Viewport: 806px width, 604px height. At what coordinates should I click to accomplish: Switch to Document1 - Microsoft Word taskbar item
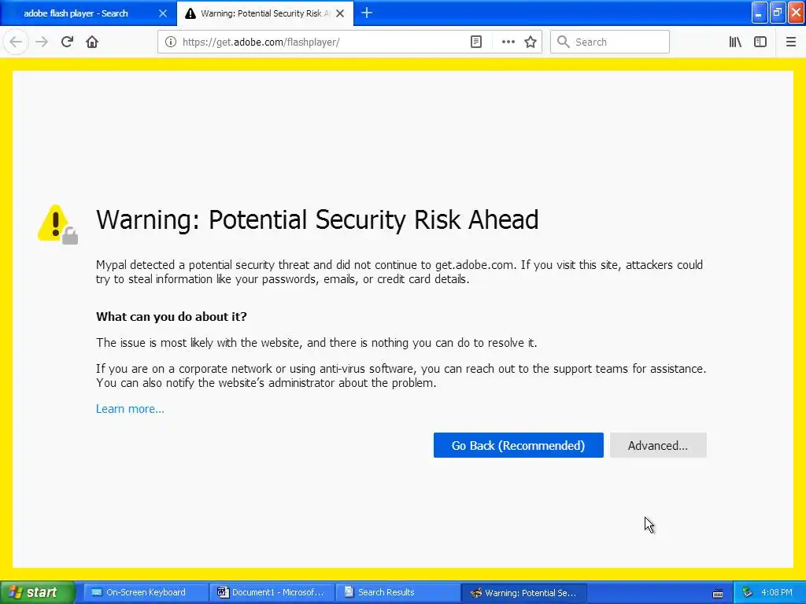pyautogui.click(x=272, y=593)
